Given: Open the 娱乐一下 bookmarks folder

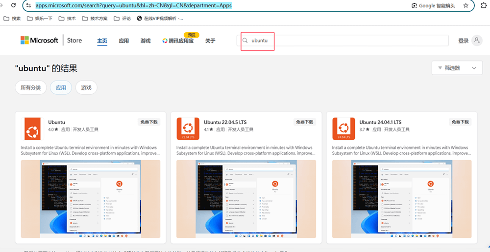Looking at the screenshot, I should [x=40, y=19].
